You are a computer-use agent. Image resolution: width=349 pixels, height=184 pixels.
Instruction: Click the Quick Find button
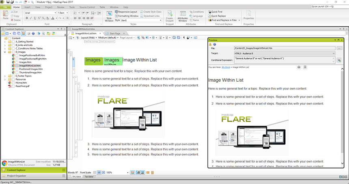(215, 12)
